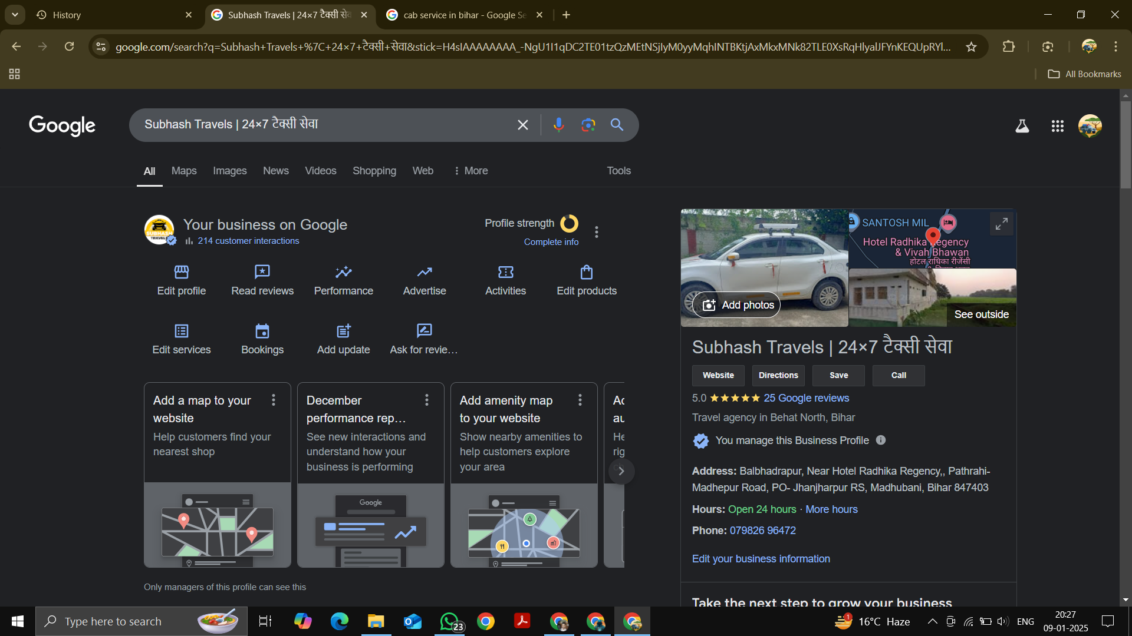
Task: Search by image with Lens icon
Action: coord(588,125)
